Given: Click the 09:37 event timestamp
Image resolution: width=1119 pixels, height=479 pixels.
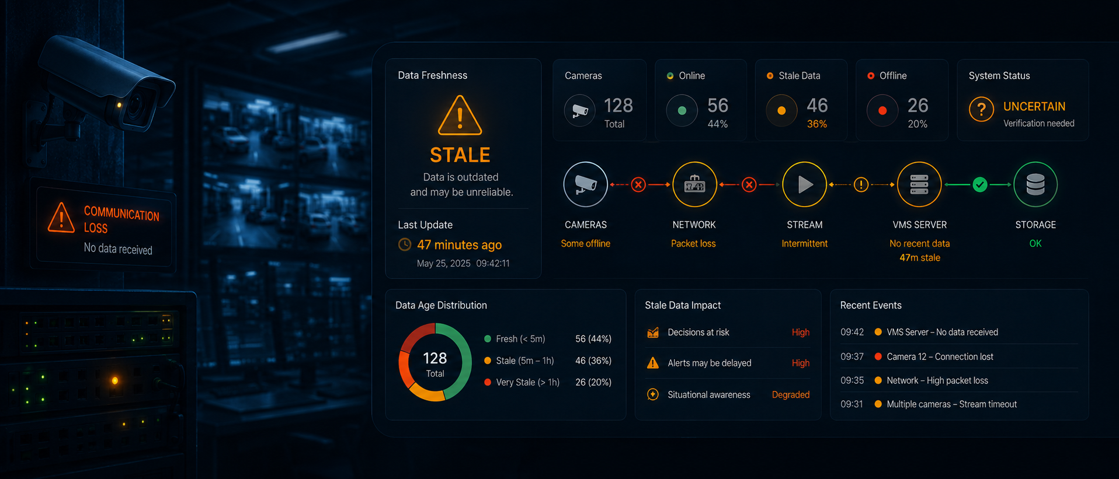Looking at the screenshot, I should click(852, 356).
